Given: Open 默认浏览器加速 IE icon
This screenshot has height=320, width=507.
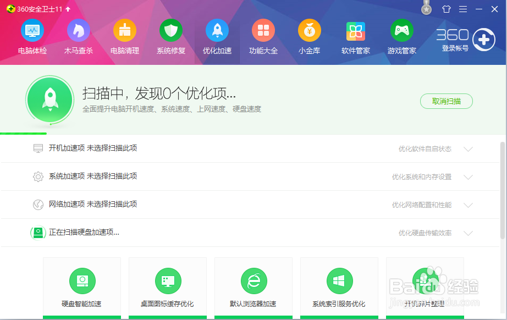Looking at the screenshot, I should (254, 281).
